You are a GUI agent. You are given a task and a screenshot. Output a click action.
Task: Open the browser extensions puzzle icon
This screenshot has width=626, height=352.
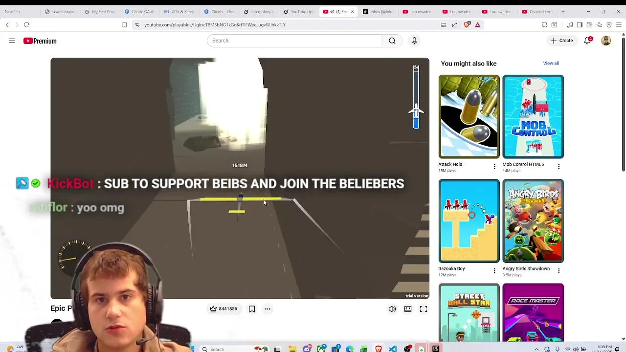click(x=544, y=24)
